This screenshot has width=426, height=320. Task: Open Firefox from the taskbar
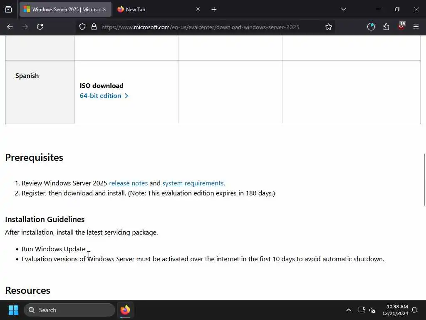pyautogui.click(x=125, y=310)
